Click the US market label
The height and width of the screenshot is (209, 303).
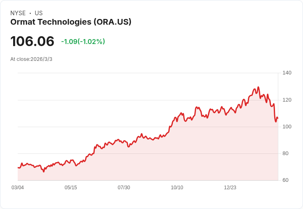click(39, 13)
